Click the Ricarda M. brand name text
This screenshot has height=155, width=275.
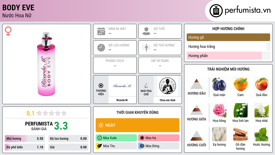point(122,100)
